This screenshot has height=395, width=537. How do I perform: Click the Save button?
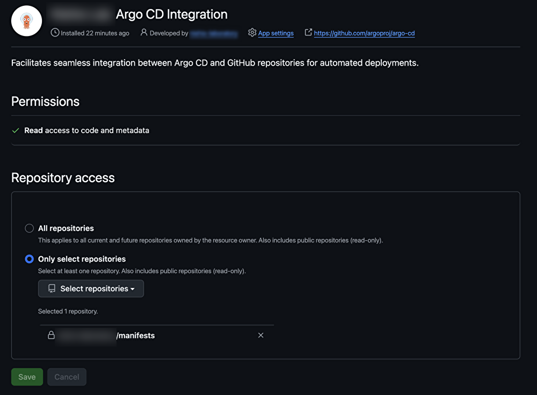[x=27, y=377]
